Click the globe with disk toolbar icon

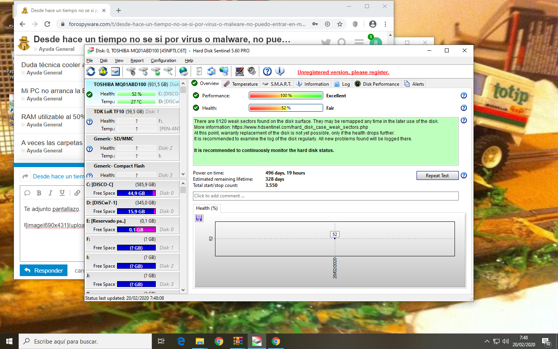click(x=183, y=71)
